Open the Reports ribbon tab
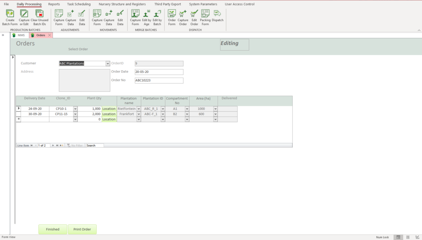This screenshot has width=422, height=240. click(54, 4)
